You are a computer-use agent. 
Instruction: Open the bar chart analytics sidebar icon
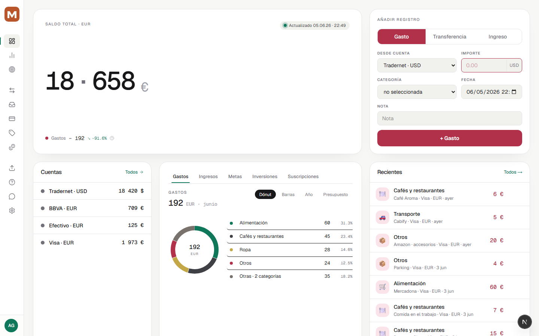(12, 55)
